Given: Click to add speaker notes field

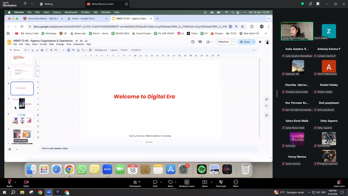Looking at the screenshot, I should tap(149, 149).
